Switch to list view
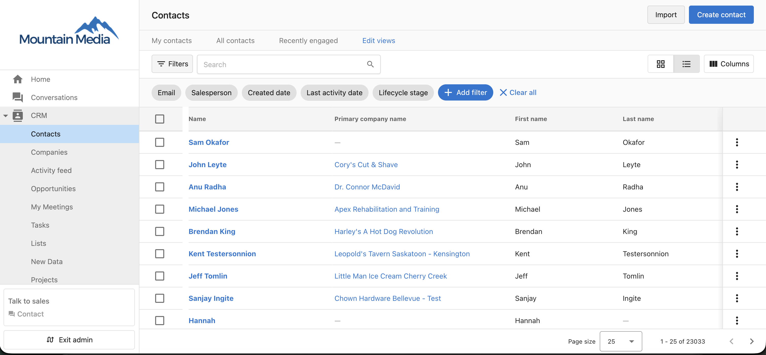 [x=686, y=64]
